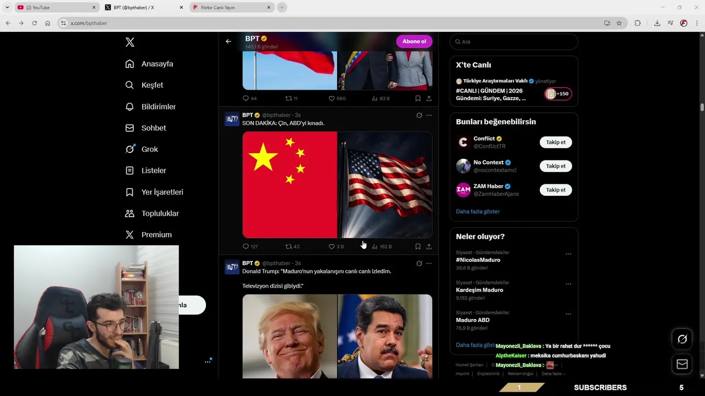Open Sohbet messages page

pyautogui.click(x=145, y=128)
